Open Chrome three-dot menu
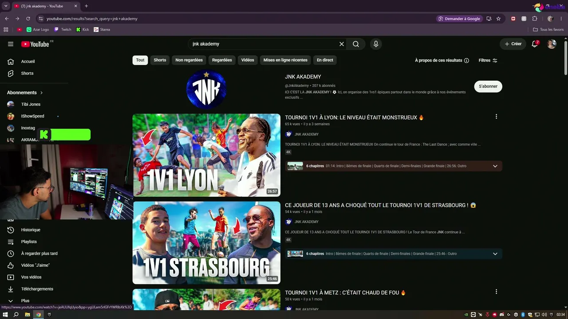 pos(562,19)
